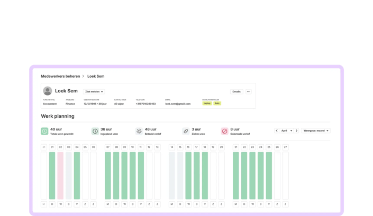Select day 01 in the calendar header
373x216 pixels.
[x=52, y=147]
